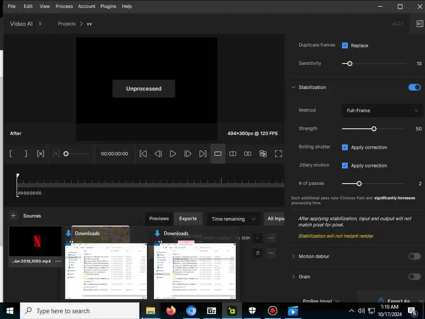
Task: Click Export As button
Action: [x=398, y=301]
